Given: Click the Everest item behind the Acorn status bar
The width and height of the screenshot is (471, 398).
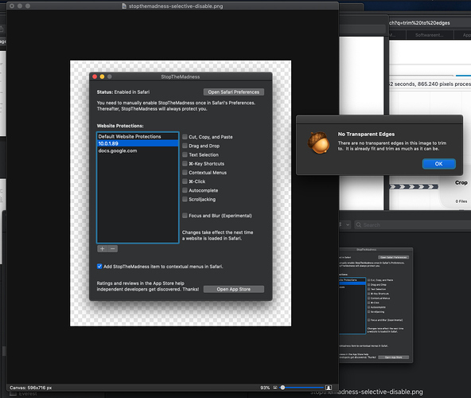Looking at the screenshot, I should [23, 394].
